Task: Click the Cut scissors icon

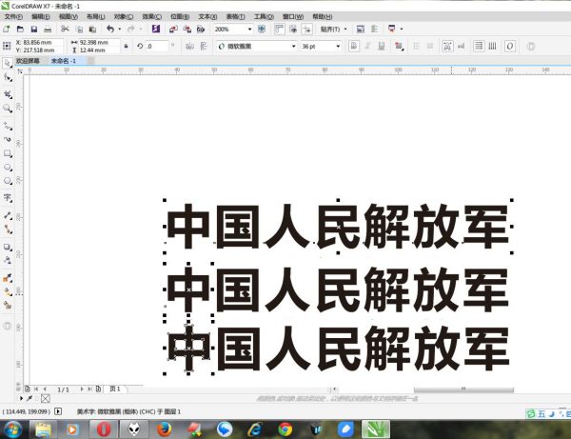Action: pyautogui.click(x=65, y=29)
